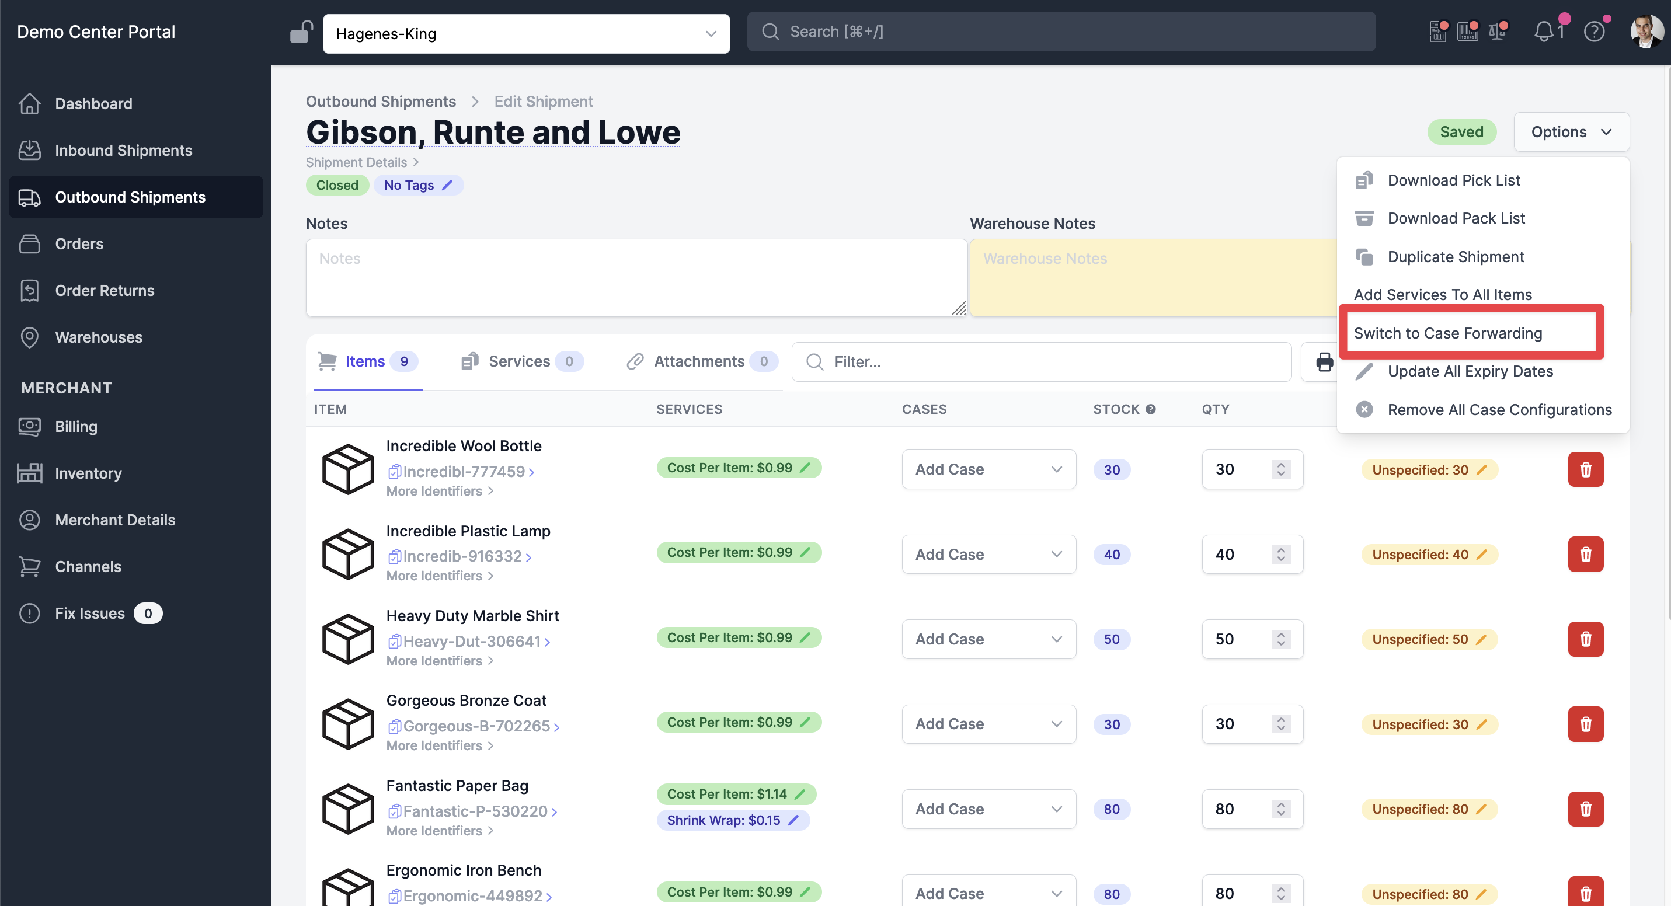Expand More Identifiers for Gorgeous Bronze Coat
This screenshot has height=906, width=1671.
(440, 747)
